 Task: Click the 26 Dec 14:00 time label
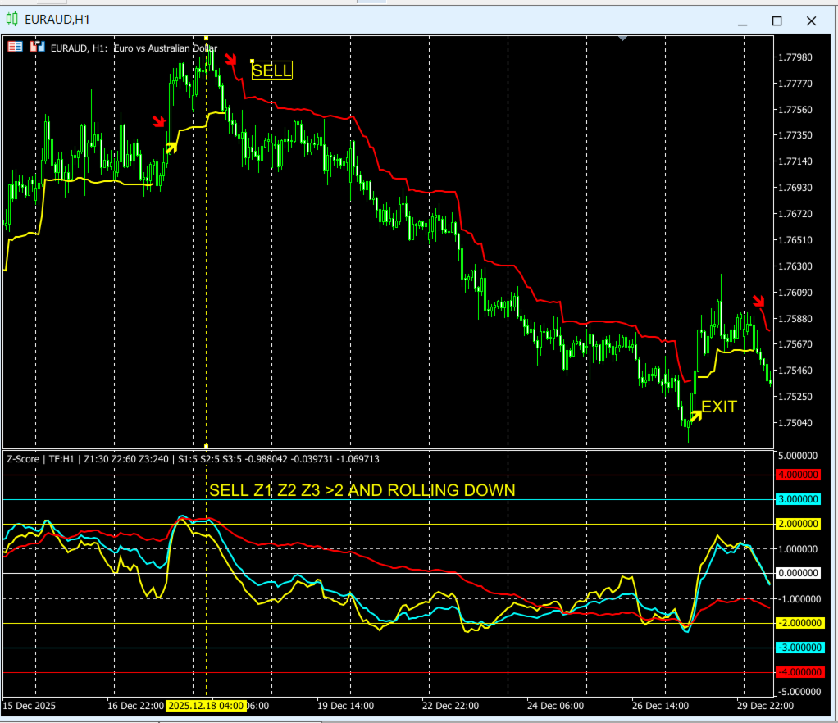click(x=661, y=706)
